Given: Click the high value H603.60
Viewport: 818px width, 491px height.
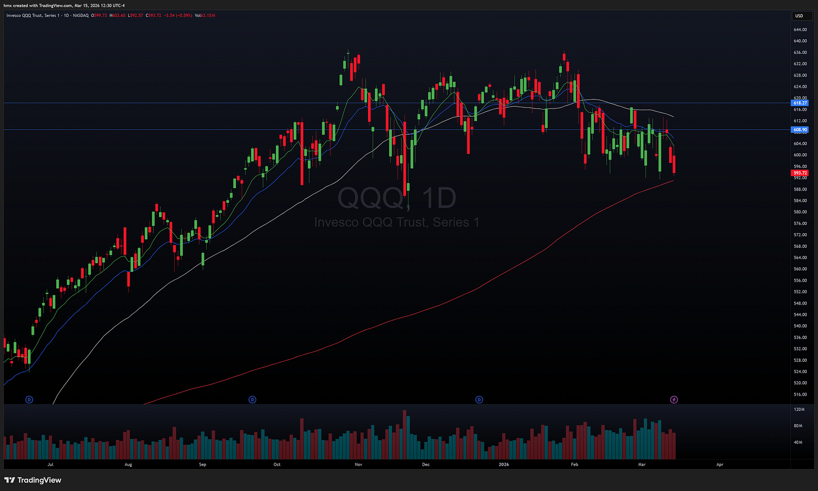Looking at the screenshot, I should [x=117, y=15].
